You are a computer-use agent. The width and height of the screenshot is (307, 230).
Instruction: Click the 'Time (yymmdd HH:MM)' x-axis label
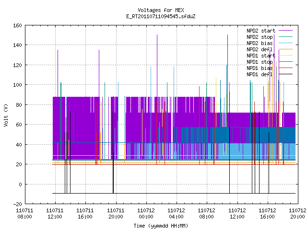coord(161,226)
